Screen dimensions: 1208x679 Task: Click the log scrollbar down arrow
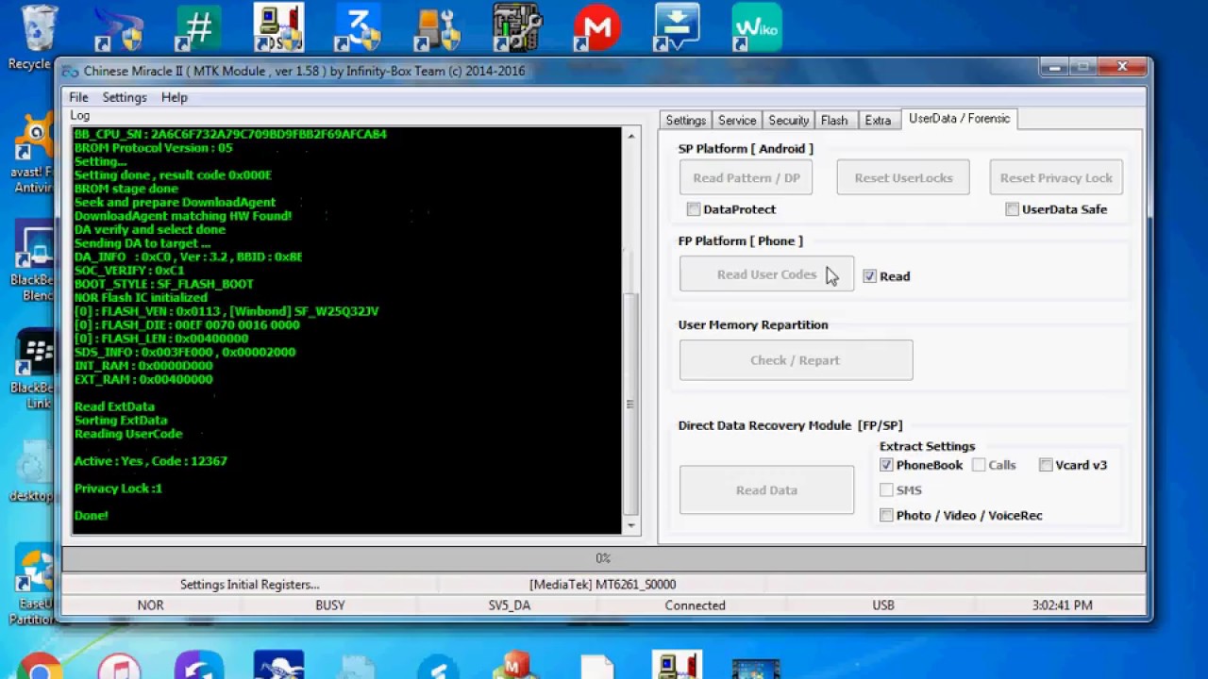point(630,526)
